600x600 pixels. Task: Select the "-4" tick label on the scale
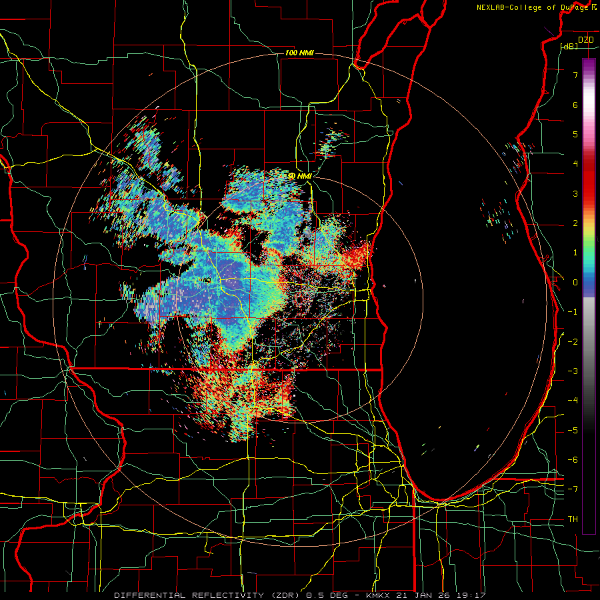pos(573,401)
